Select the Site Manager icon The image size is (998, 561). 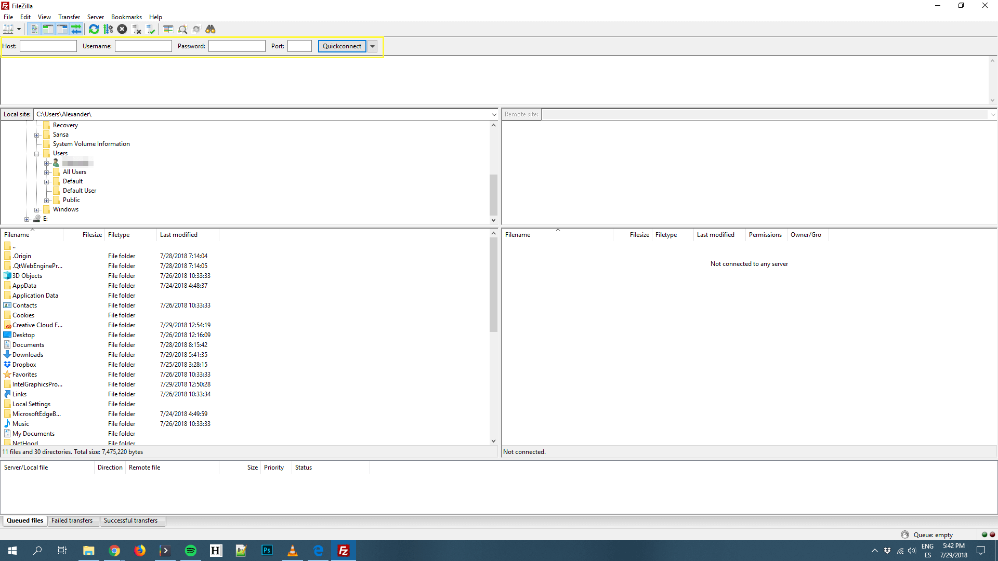pyautogui.click(x=8, y=29)
